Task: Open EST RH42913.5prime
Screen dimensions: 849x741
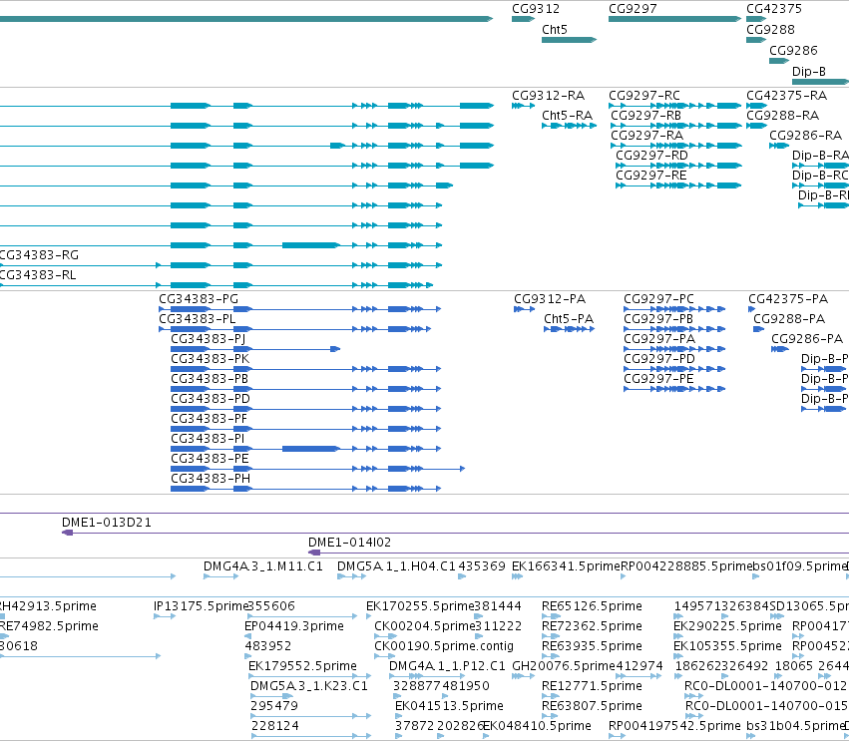Action: pos(48,606)
